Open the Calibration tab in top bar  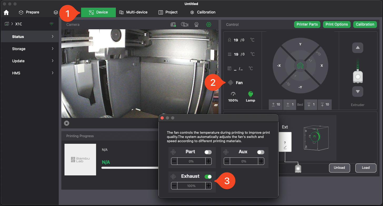coord(203,12)
